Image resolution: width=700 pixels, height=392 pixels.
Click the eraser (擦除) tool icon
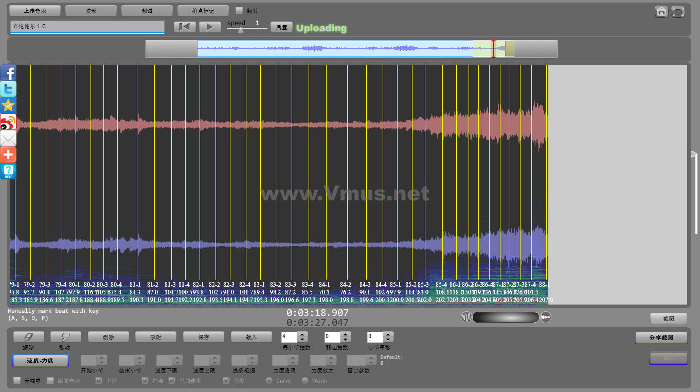click(x=28, y=337)
